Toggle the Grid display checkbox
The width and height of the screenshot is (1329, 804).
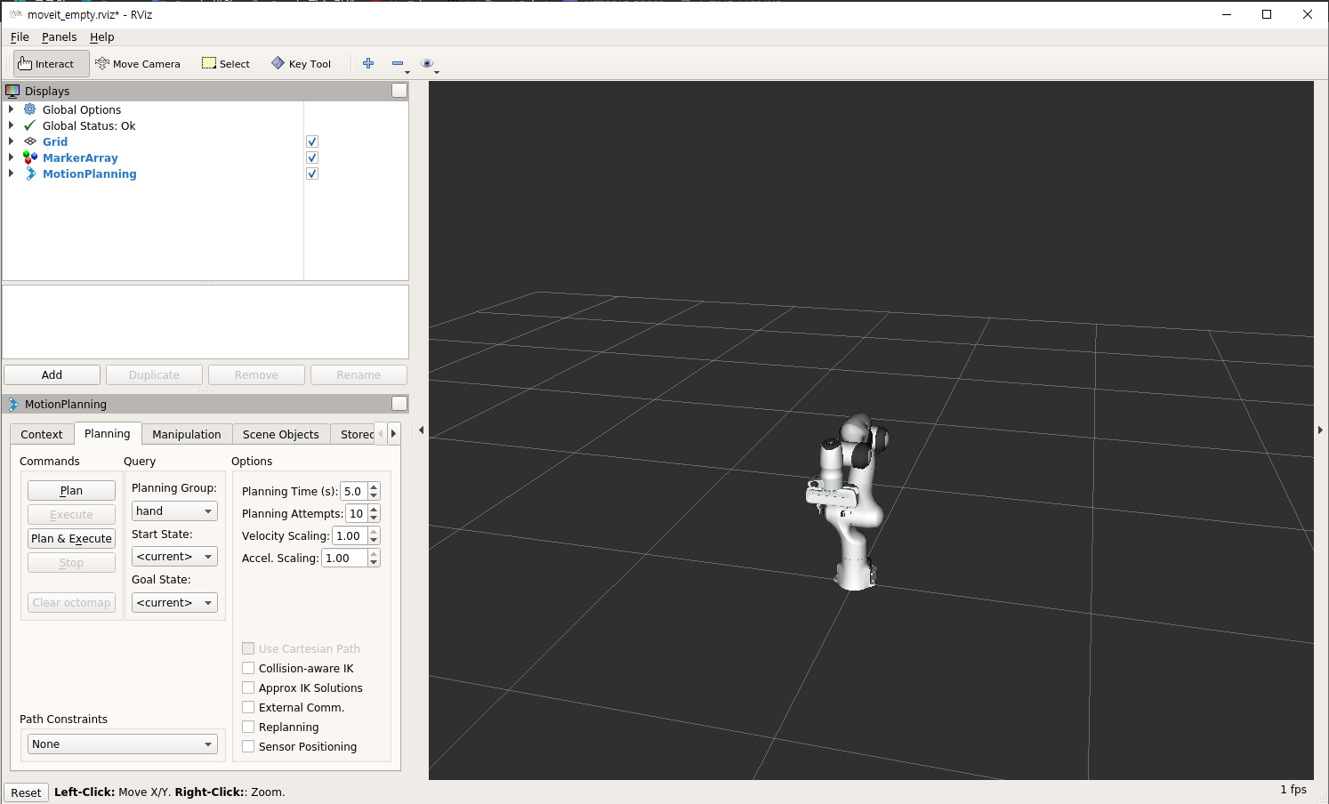tap(312, 141)
